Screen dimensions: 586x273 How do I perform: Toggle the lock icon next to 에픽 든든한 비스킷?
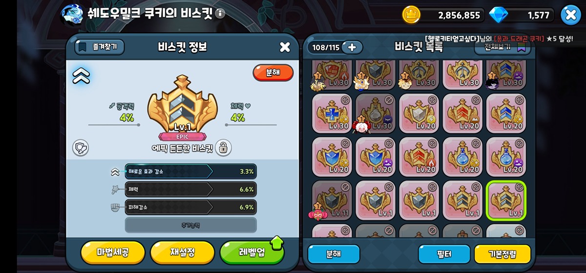coord(223,148)
